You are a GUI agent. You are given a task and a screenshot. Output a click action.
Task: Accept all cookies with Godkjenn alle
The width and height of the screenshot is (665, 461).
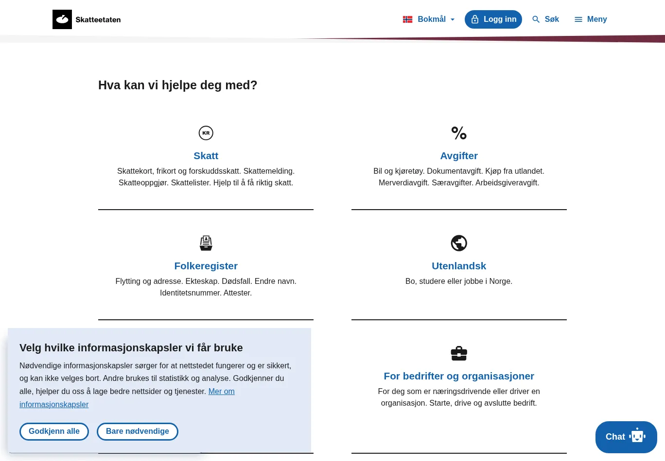(x=54, y=431)
